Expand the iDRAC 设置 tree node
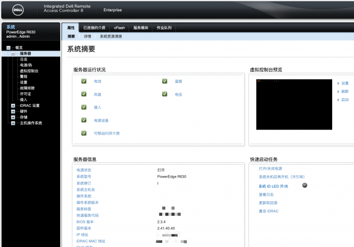The image size is (354, 247). click(13, 105)
